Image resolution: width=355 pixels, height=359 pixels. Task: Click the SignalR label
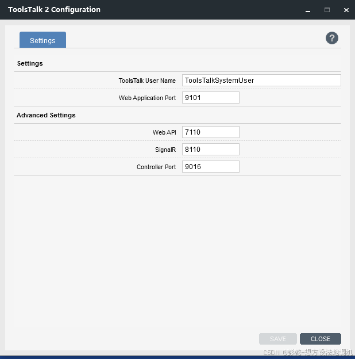(x=165, y=150)
